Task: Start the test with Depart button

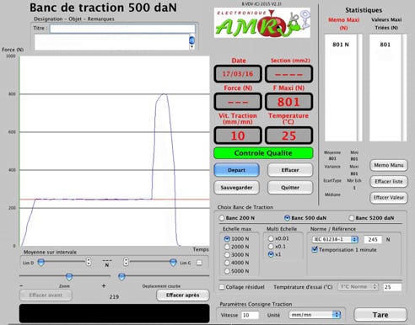Action: tap(236, 170)
